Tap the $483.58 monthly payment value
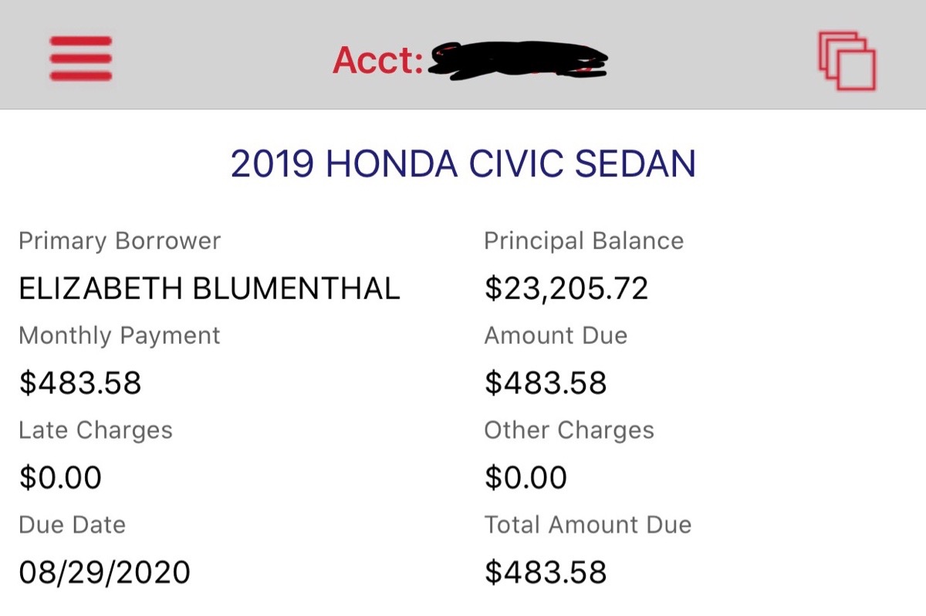Screen dimensions: 926x616 (x=80, y=383)
